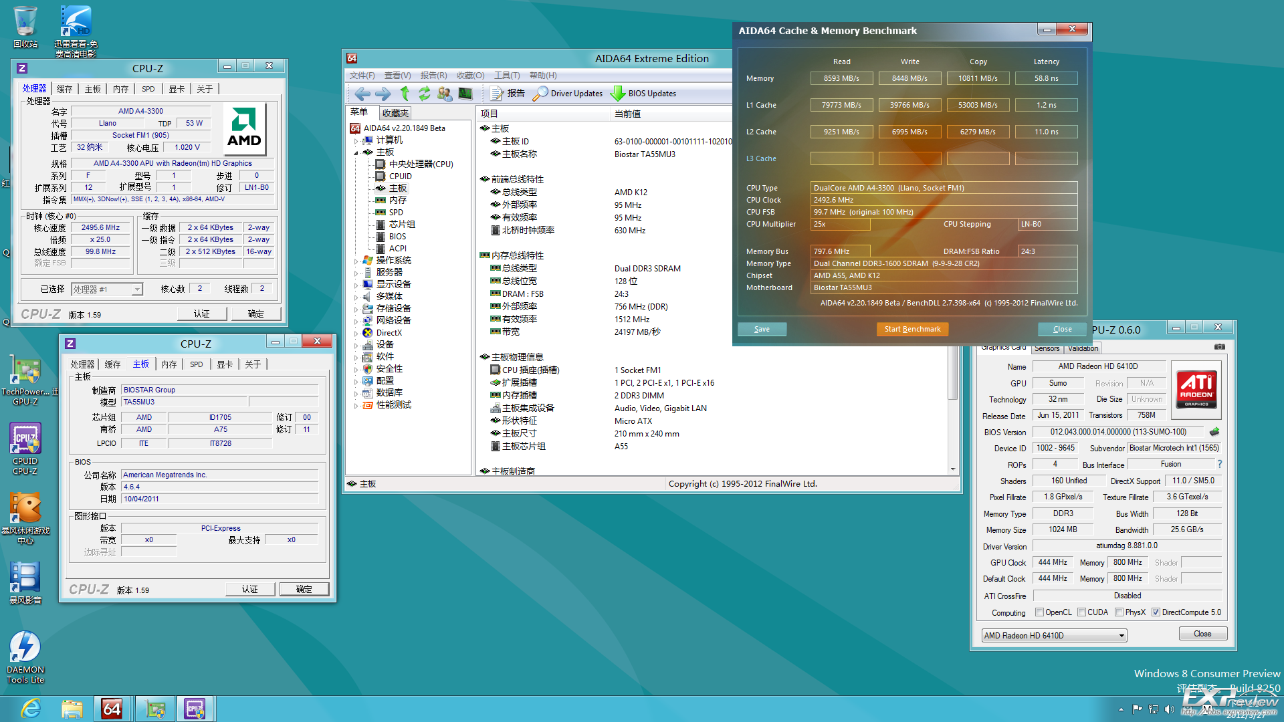Open the 处理器 #1 selection dropdown in CPU-Z
Screen dimensions: 1284x722
pos(107,289)
